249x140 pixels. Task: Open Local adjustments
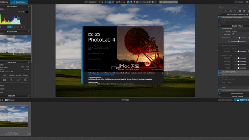click(168, 2)
